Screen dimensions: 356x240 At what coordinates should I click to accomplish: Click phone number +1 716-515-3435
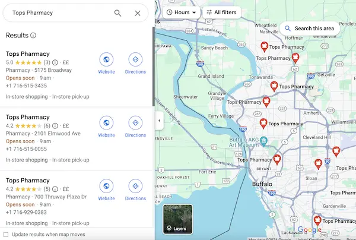pos(26,86)
